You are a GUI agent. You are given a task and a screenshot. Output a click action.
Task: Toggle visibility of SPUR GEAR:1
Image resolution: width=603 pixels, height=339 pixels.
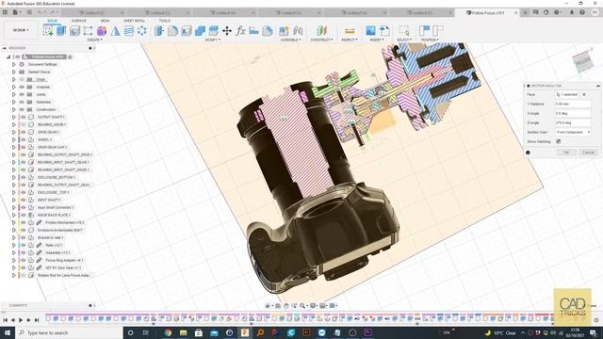click(x=23, y=132)
